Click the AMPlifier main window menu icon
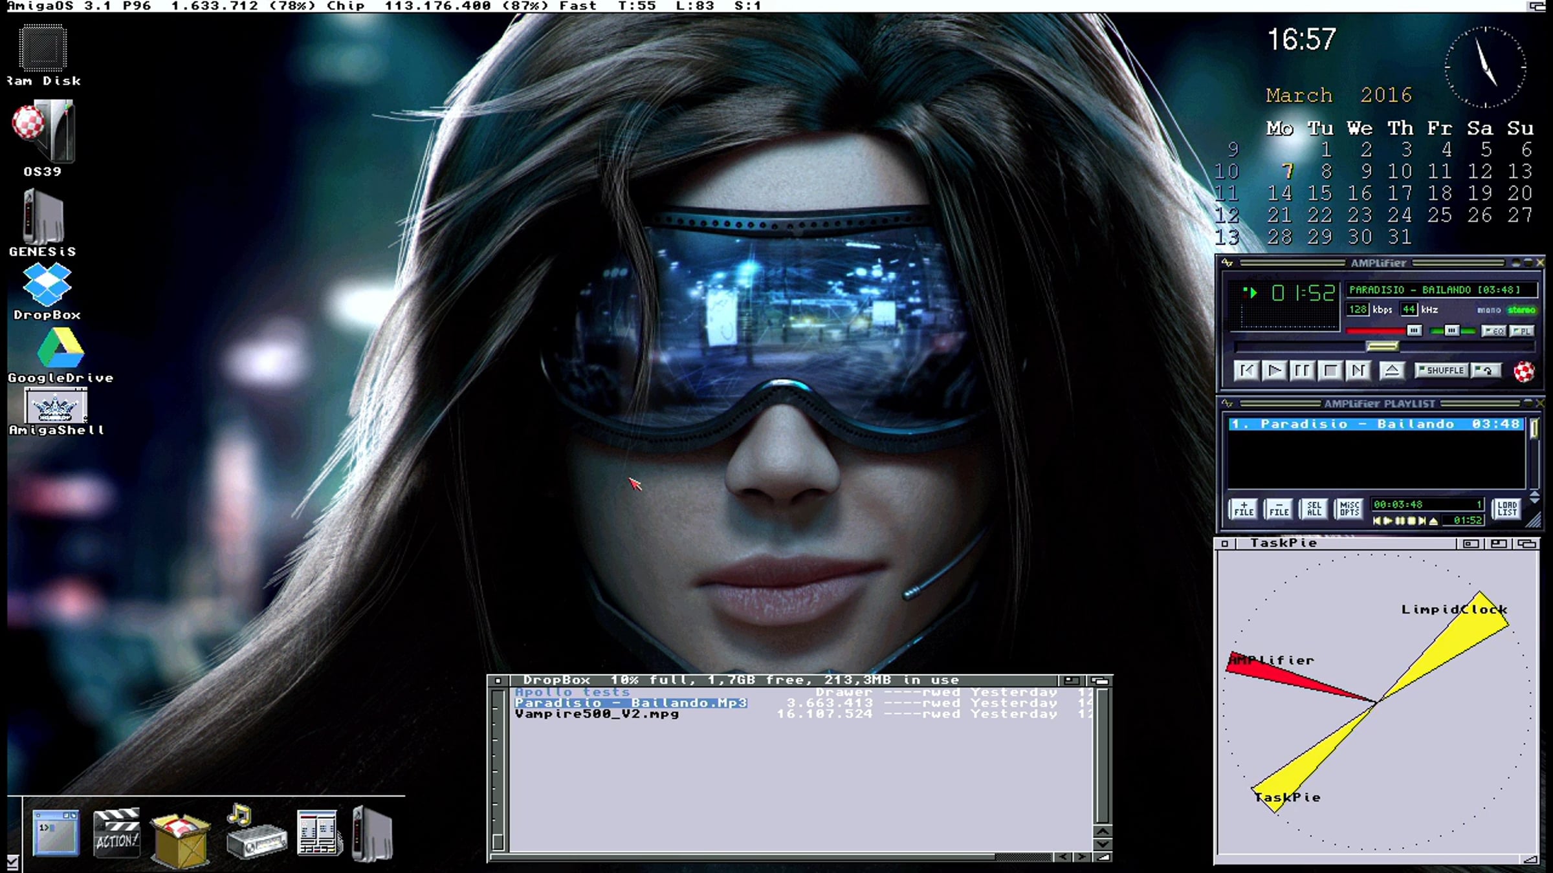1553x873 pixels. pyautogui.click(x=1227, y=263)
